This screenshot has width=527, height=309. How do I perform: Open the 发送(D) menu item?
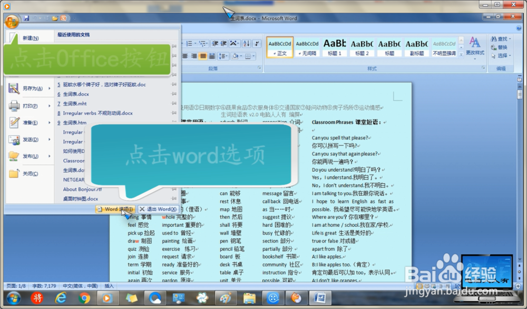pos(30,139)
